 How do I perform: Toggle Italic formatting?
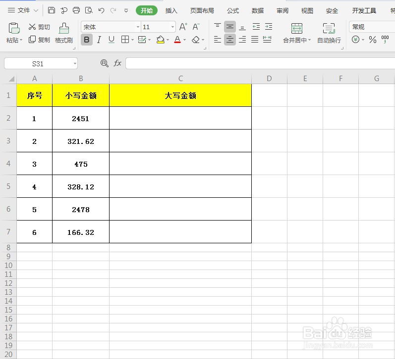[x=99, y=40]
